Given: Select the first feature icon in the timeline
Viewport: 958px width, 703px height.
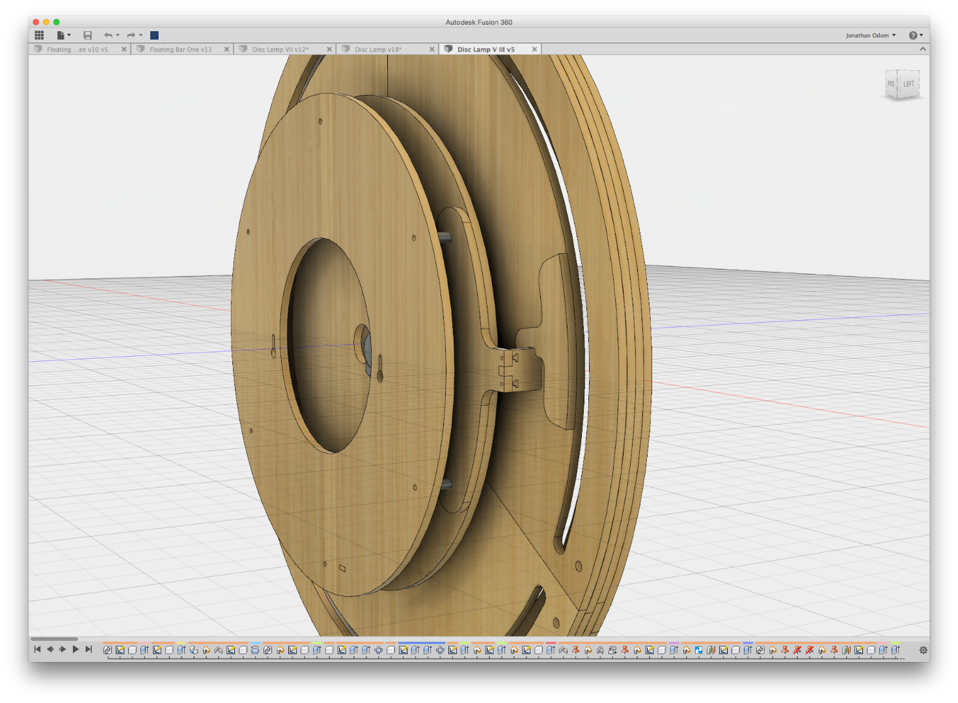Looking at the screenshot, I should [x=108, y=650].
